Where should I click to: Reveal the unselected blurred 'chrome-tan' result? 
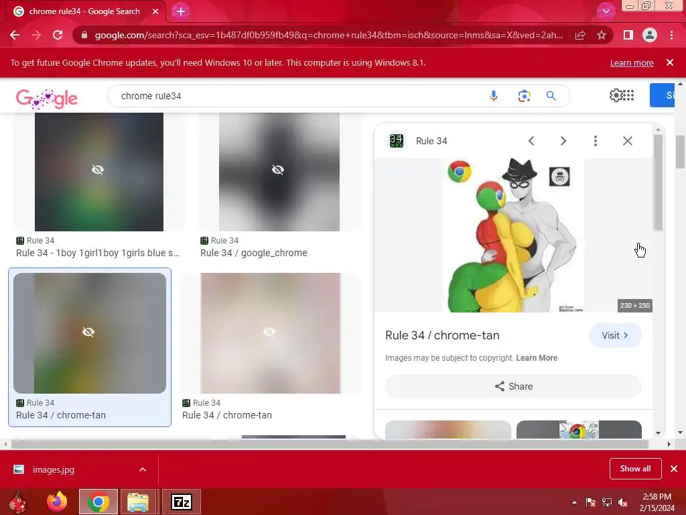click(x=271, y=333)
